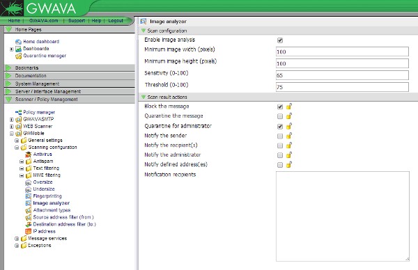Viewport: 418px width, 270px height.
Task: Click the Undersize filter icon
Action: pos(29,189)
